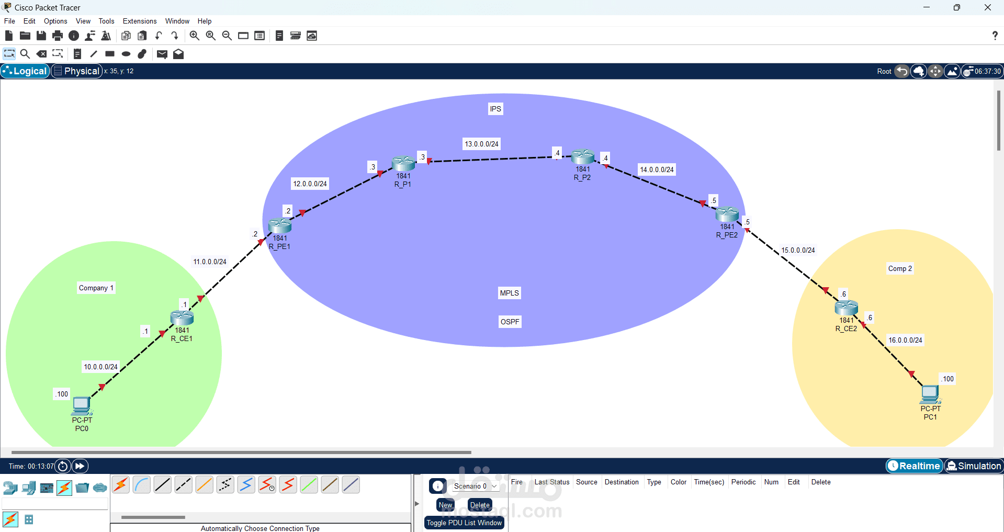Click the Copy icon in toolbar

(x=126, y=36)
